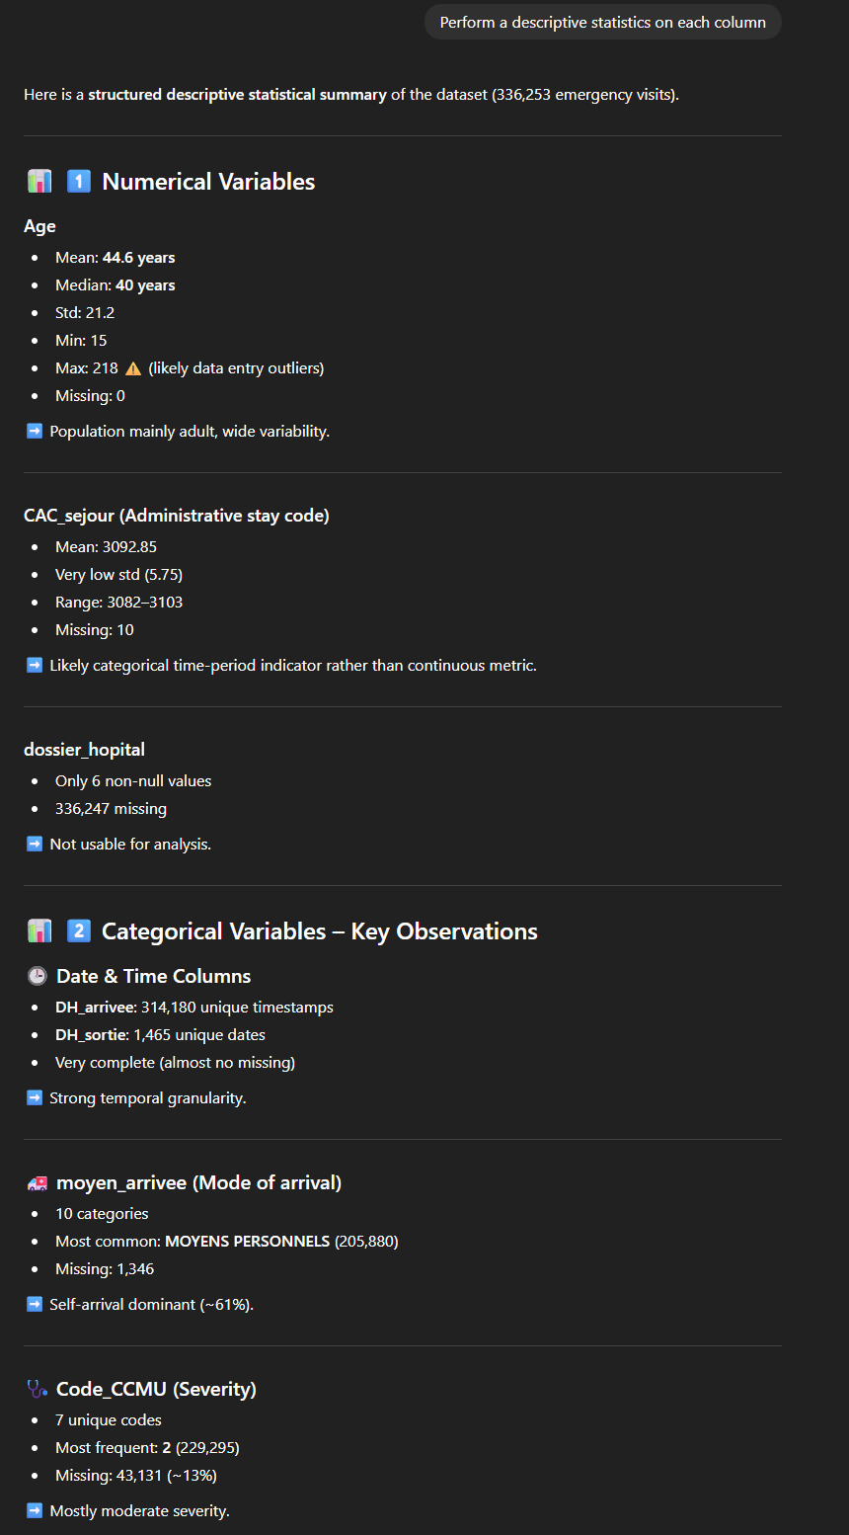Click the bar chart icon beside Categorical Variables

(39, 931)
